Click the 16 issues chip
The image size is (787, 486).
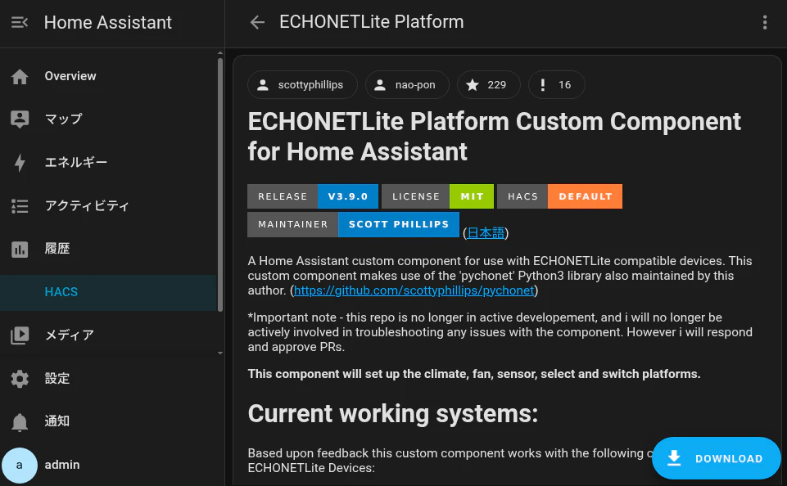pos(556,85)
